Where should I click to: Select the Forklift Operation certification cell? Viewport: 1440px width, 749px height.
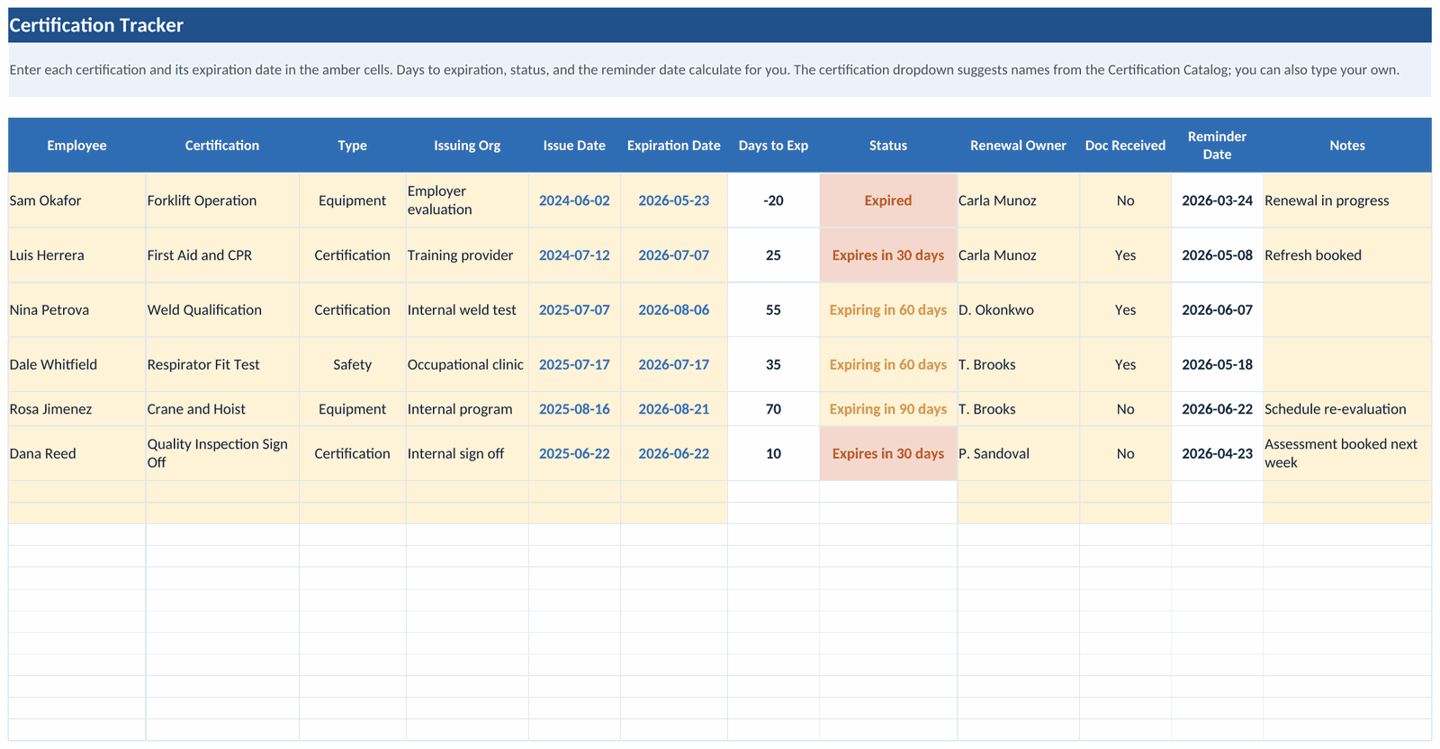tap(222, 201)
